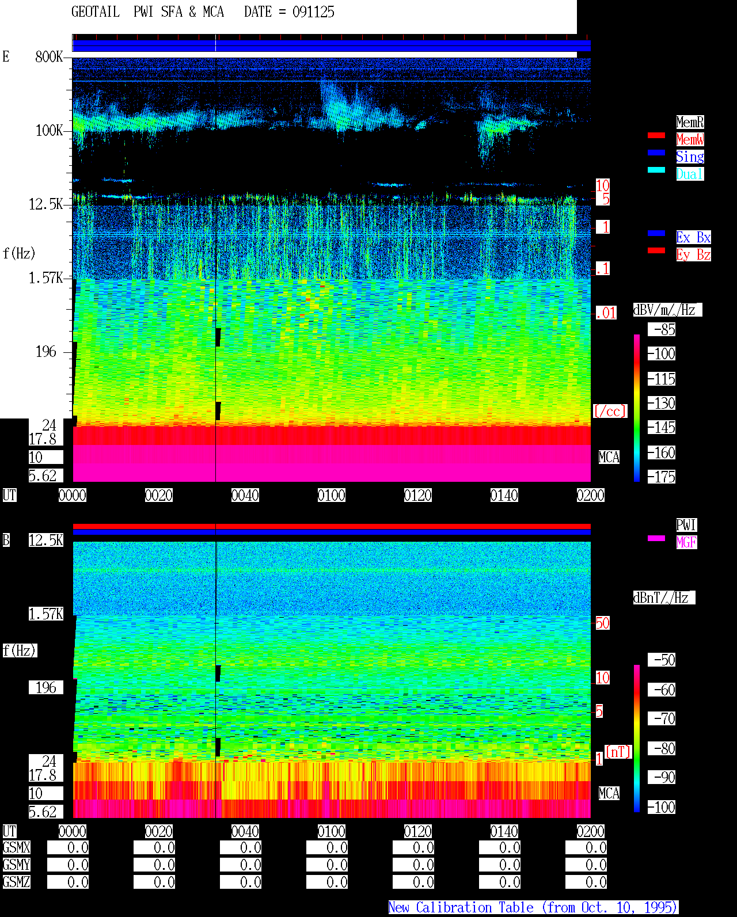Click the -130 color scale value
The width and height of the screenshot is (737, 917).
pos(662,403)
